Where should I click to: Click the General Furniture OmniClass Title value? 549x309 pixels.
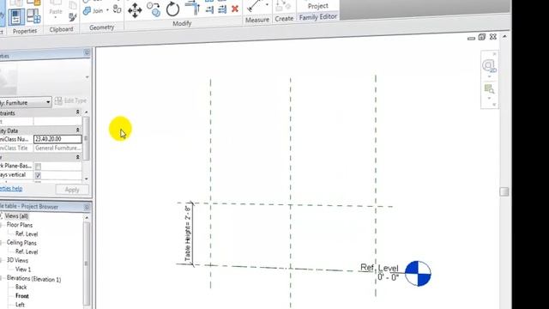pyautogui.click(x=57, y=148)
